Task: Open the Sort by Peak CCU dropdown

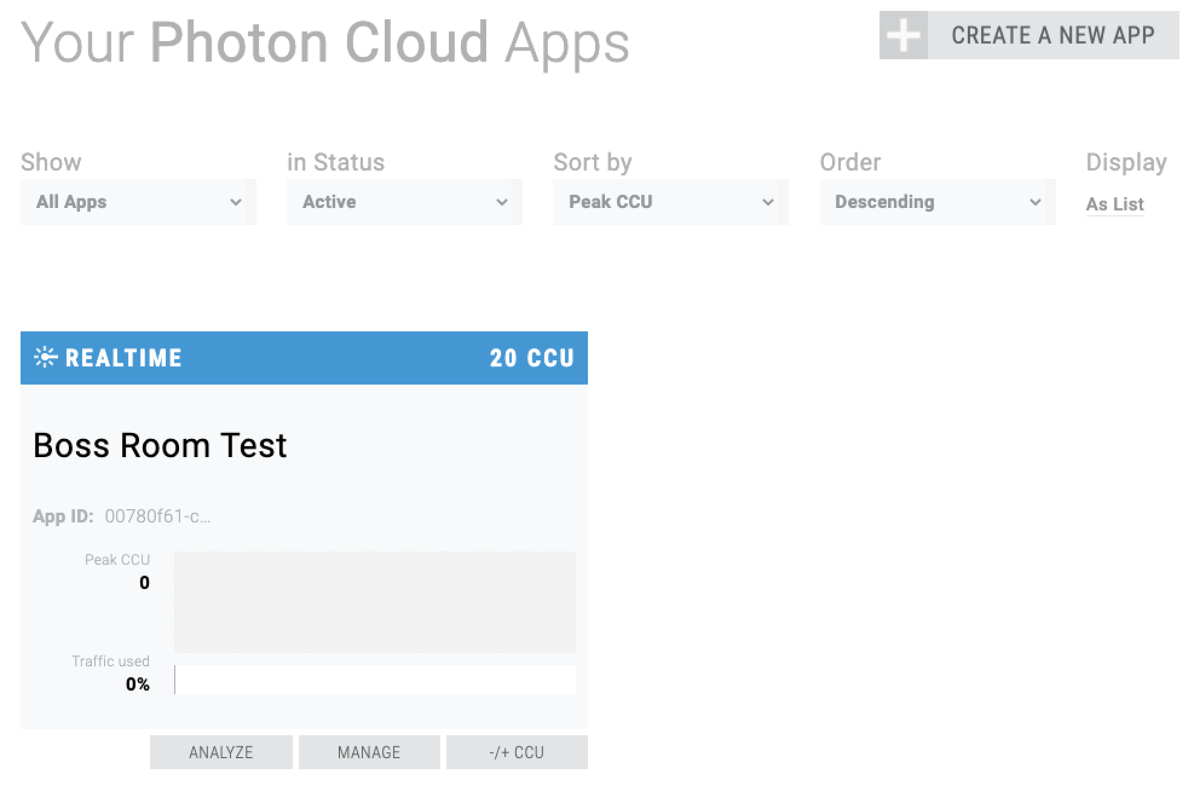Action: coord(670,202)
